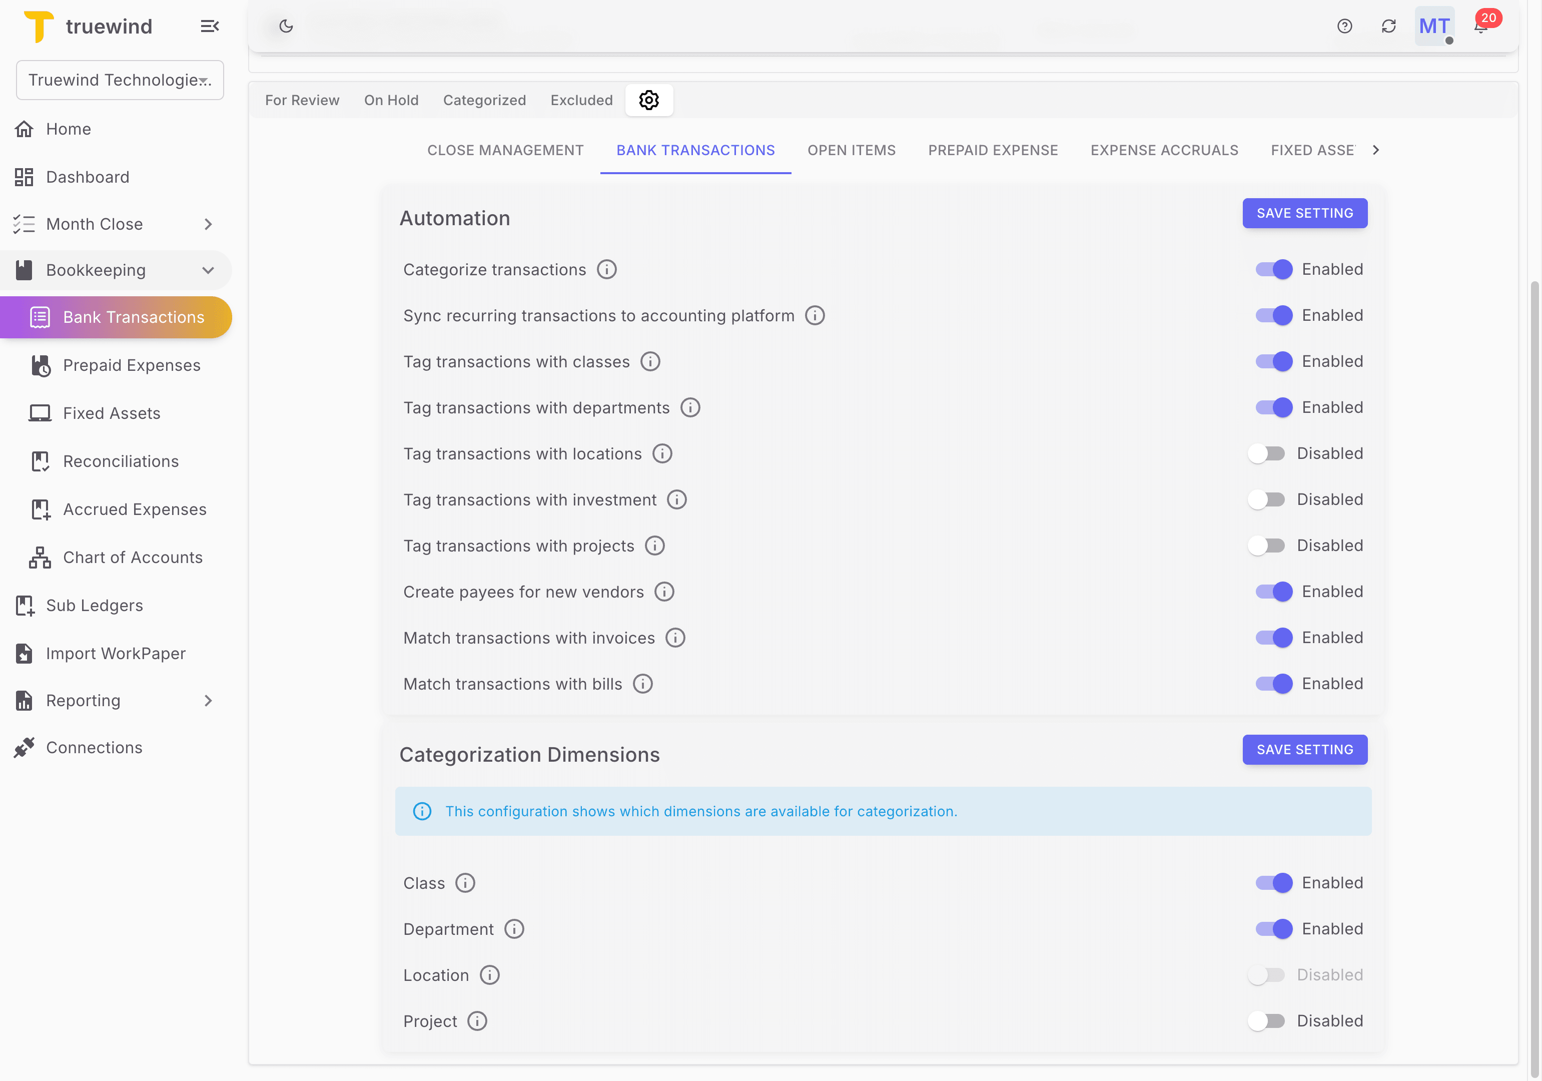Screen dimensions: 1542x1081
Task: Select the Excluded filter tab
Action: click(x=581, y=100)
